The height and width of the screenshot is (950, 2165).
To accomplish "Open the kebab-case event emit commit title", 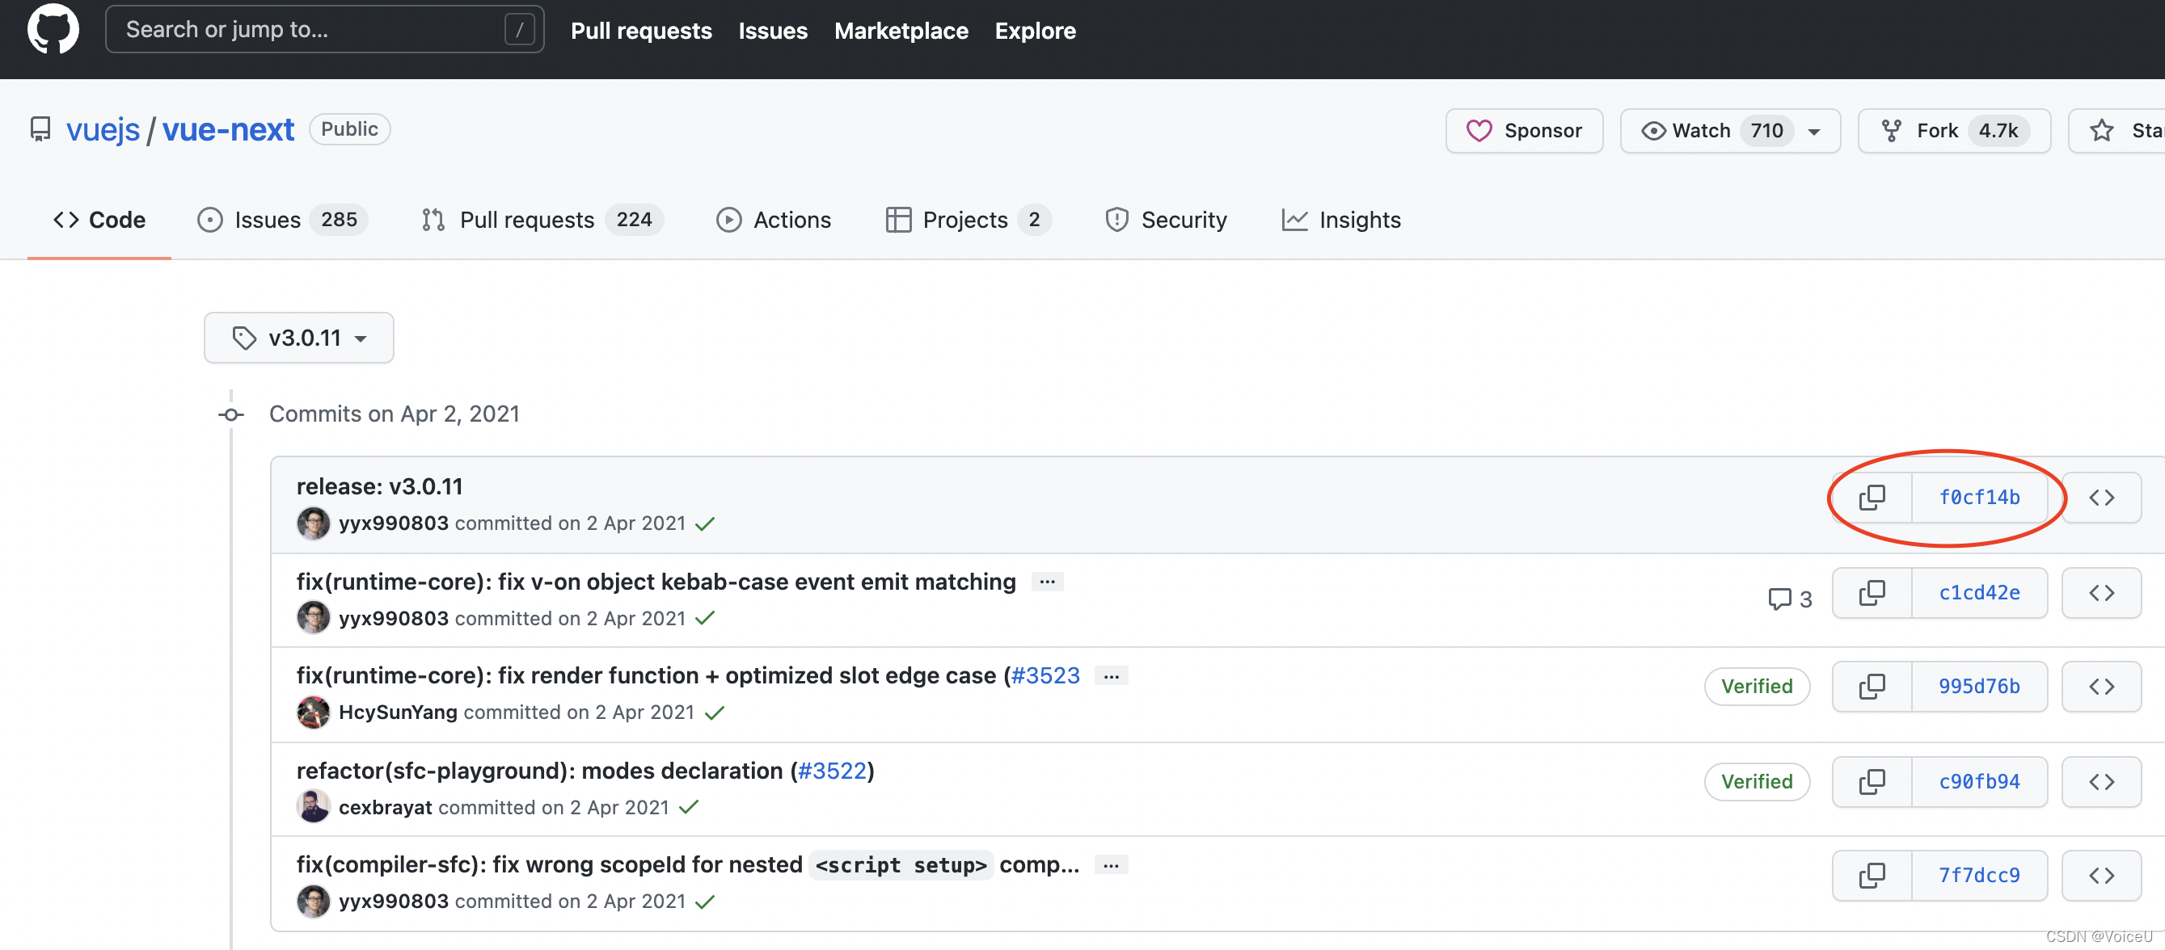I will pyautogui.click(x=656, y=582).
